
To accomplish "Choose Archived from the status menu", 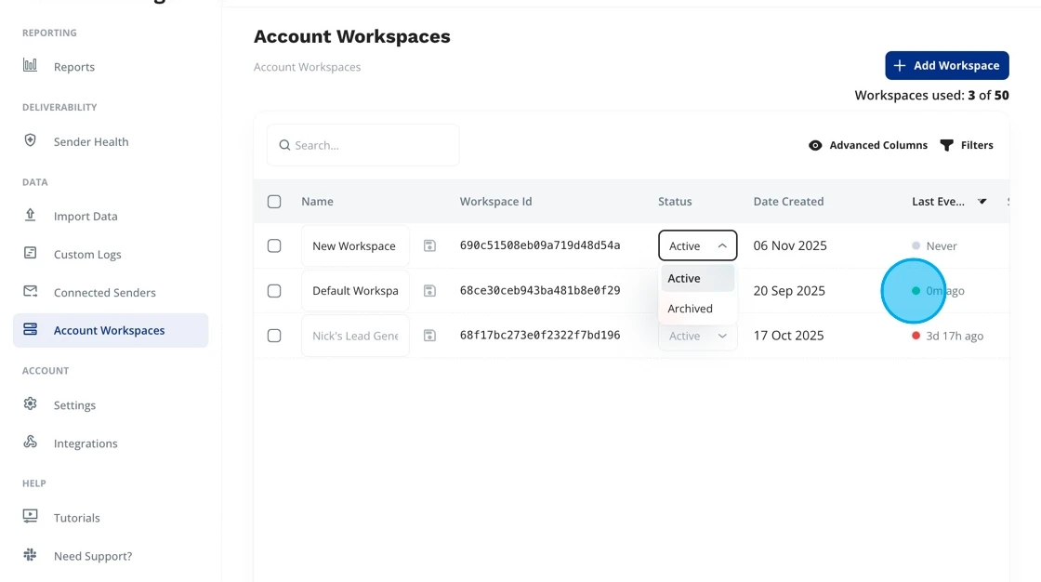I will (x=691, y=308).
